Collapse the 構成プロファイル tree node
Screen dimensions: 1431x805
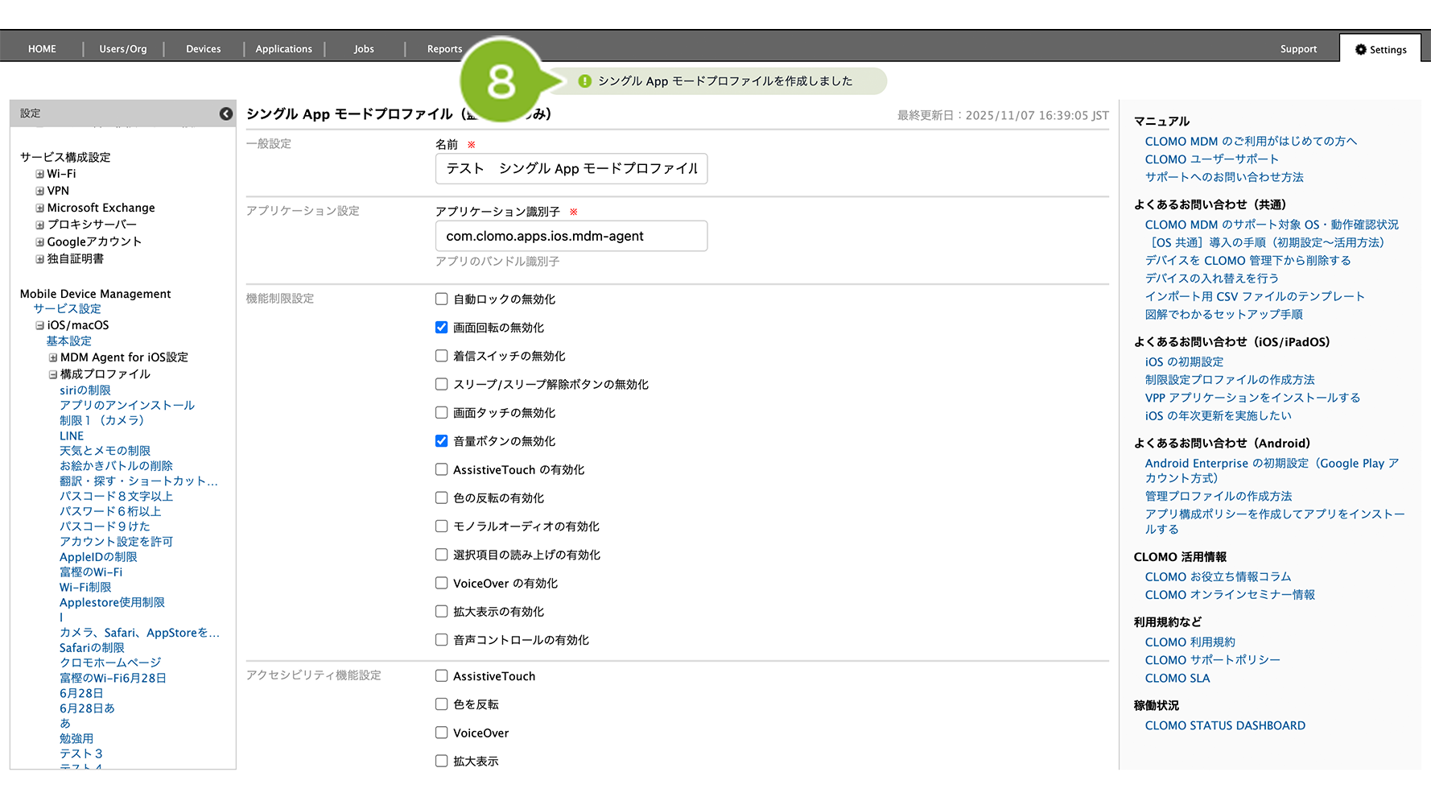pyautogui.click(x=53, y=374)
